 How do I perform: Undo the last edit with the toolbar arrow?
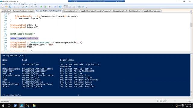tap(32, 7)
